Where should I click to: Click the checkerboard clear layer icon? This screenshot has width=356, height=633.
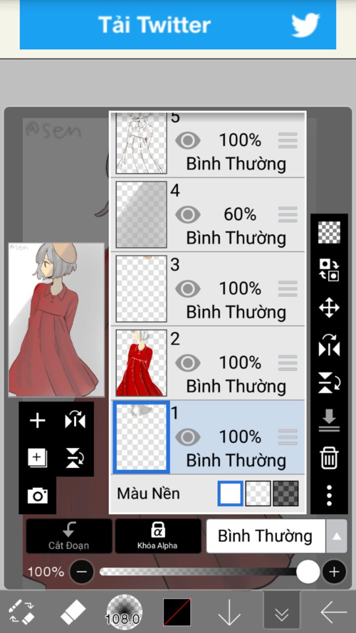click(x=329, y=232)
